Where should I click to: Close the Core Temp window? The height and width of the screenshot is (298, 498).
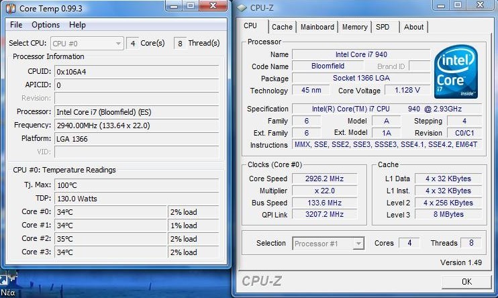pos(213,6)
